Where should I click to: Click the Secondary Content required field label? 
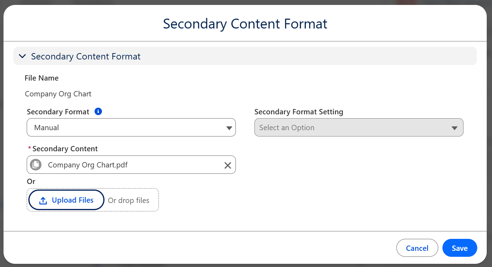(65, 149)
